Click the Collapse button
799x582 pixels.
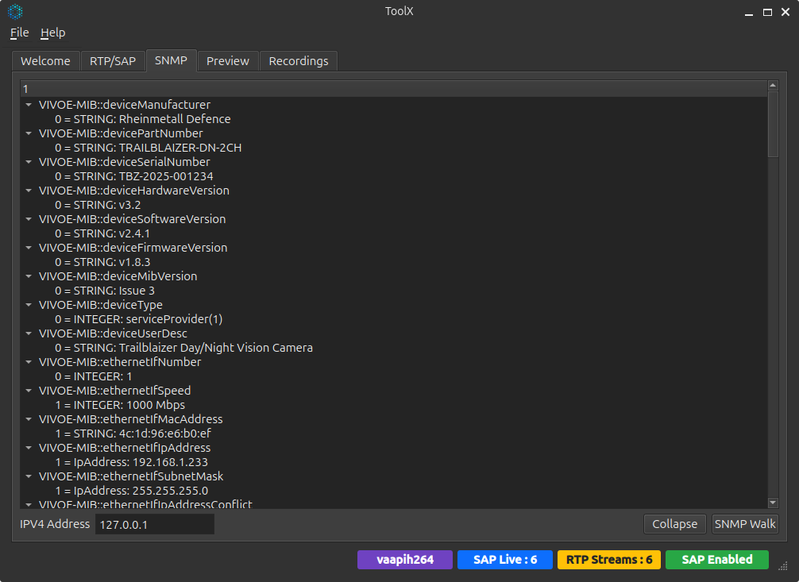point(674,524)
